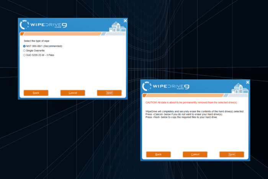This screenshot has height=179, width=268.
Task: Click progress bar in CAUTION window
Action: click(x=195, y=95)
